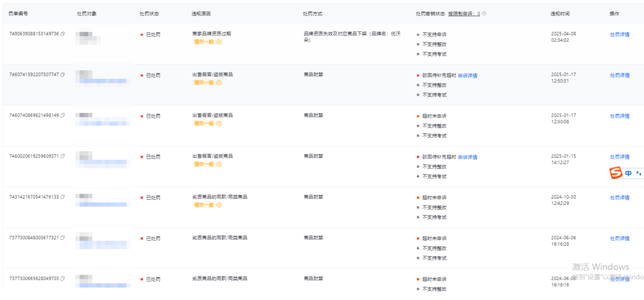This screenshot has height=300, width=644.
Task: Toggle punctuation mode on the Sogou IME bar
Action: 639,173
